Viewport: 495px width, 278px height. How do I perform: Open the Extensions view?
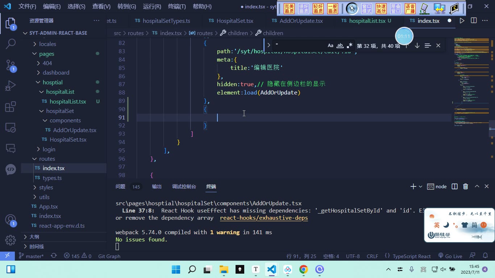tap(11, 107)
